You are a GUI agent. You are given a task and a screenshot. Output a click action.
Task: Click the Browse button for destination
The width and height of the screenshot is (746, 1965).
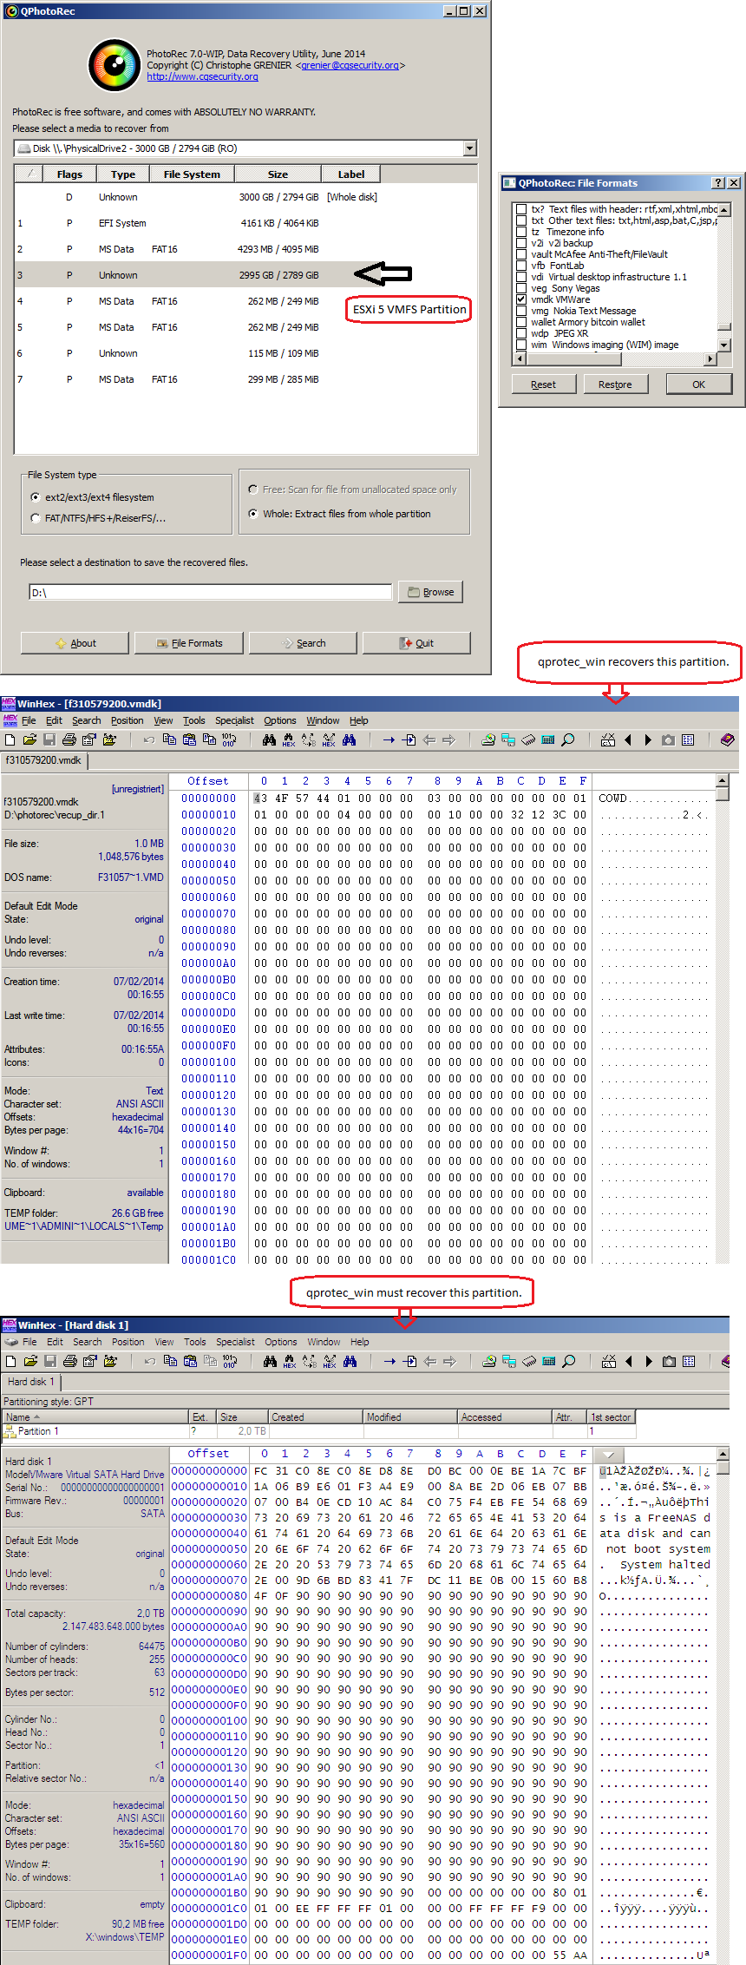(430, 592)
